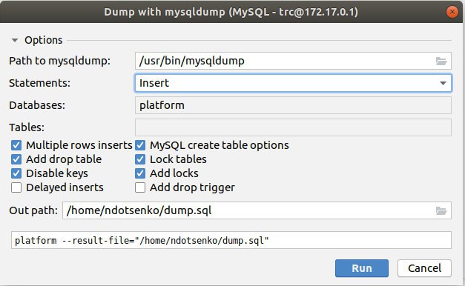Cancel the dump dialog
This screenshot has width=465, height=286.
[424, 268]
